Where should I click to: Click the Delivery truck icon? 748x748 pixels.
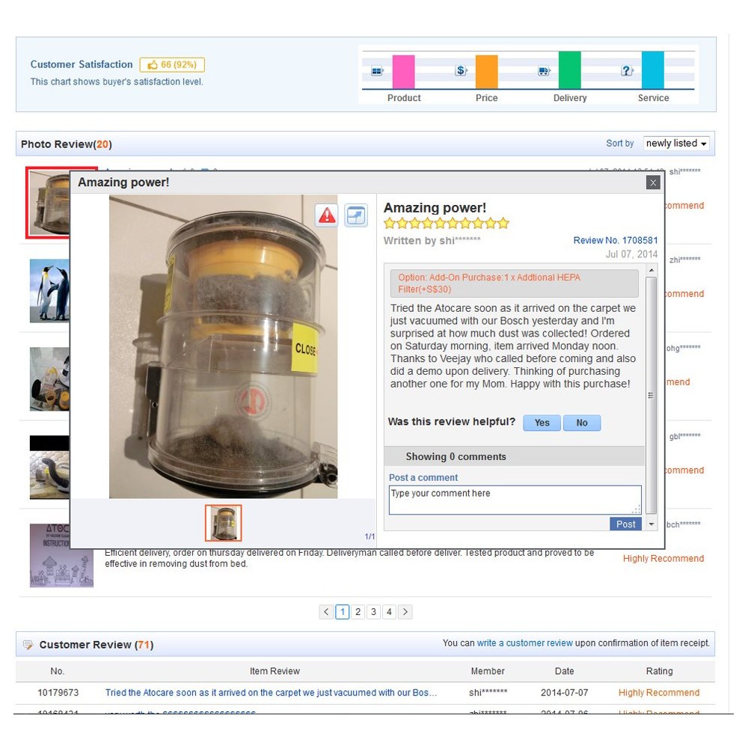pos(545,71)
